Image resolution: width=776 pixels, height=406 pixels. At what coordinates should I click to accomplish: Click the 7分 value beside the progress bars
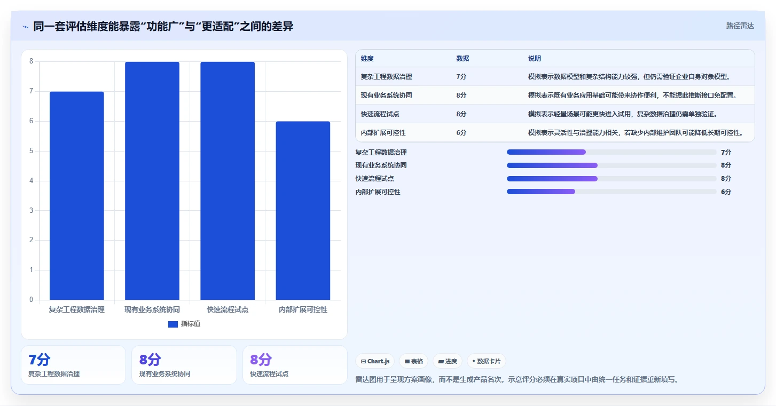pos(726,152)
